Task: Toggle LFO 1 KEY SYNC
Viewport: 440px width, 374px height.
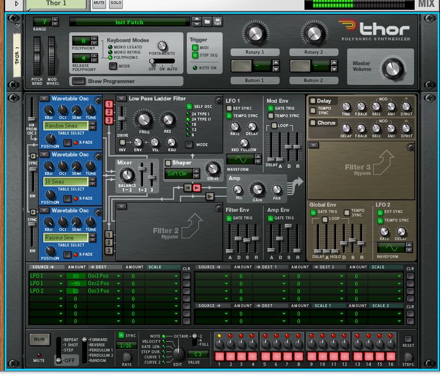Action: point(229,108)
